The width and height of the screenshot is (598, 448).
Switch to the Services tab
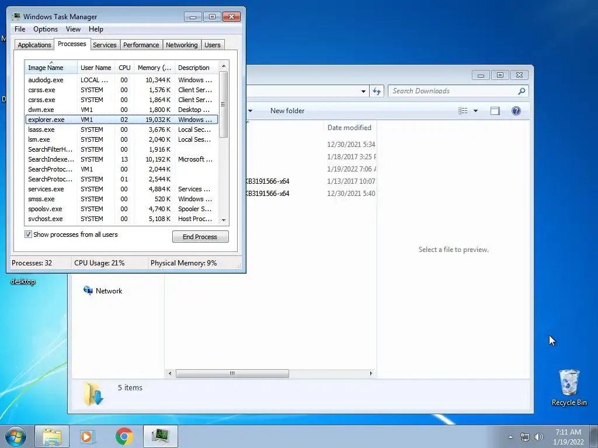click(105, 45)
